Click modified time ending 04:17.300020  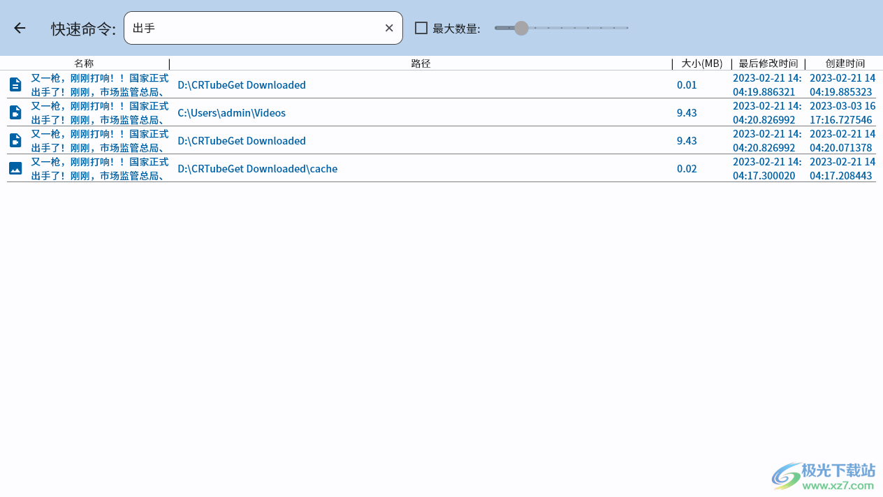(767, 168)
